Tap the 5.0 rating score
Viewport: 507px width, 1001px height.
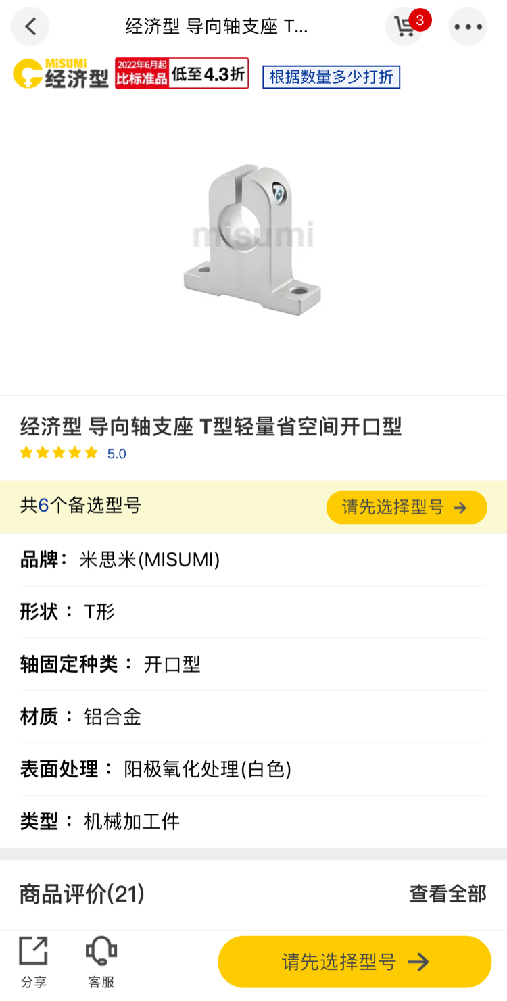click(x=117, y=454)
